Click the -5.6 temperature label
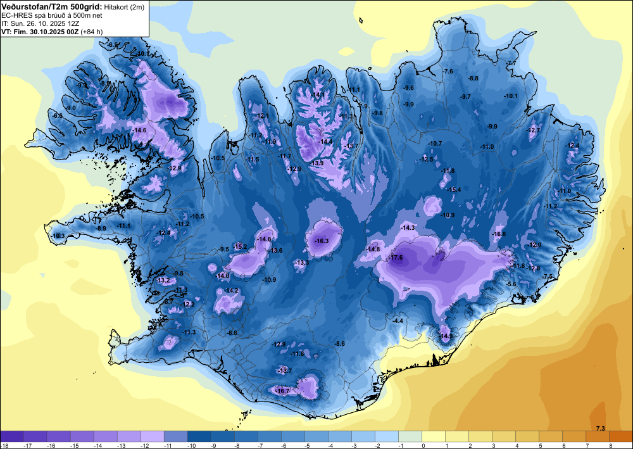This screenshot has width=633, height=449. tap(511, 284)
